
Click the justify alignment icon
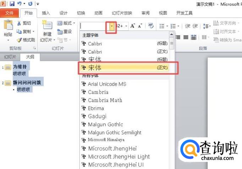[186, 37]
